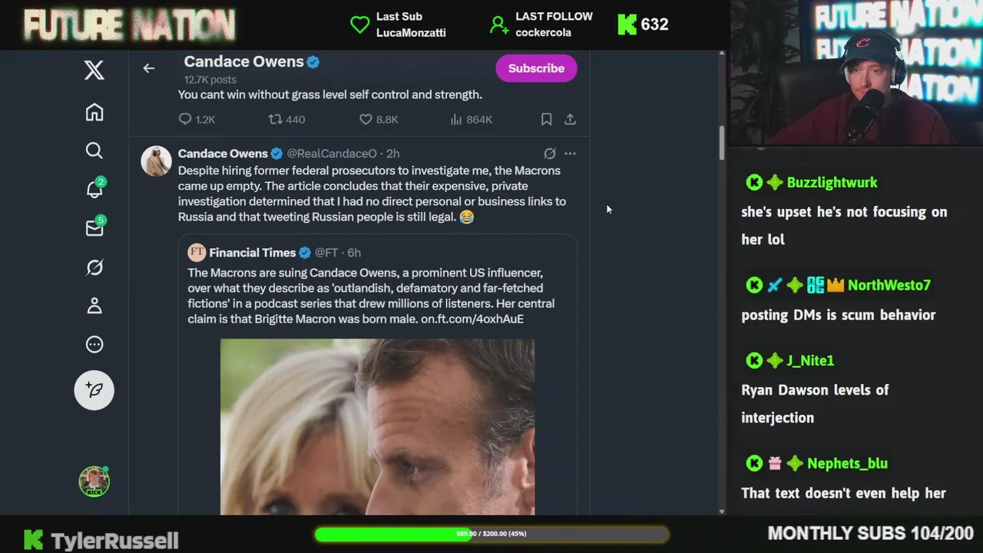The image size is (983, 553).
Task: Like the post showing 8.8K
Action: [366, 119]
